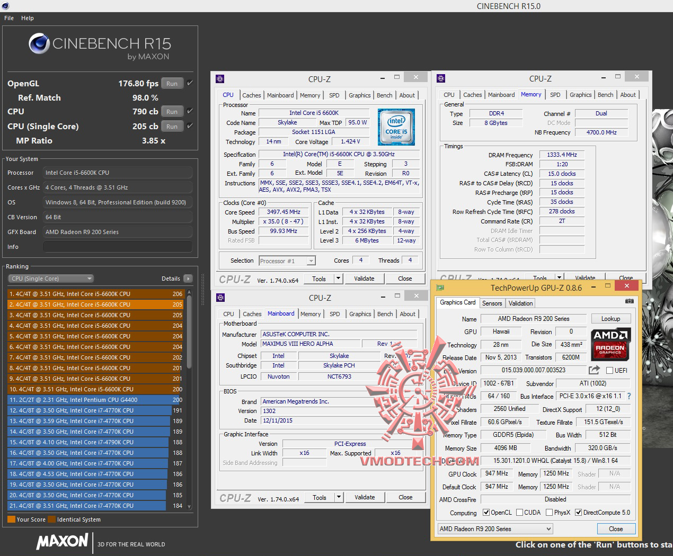The image size is (673, 556).
Task: Click the mainboard model MAXIMUS VIII HERO ALPHA
Action: [311, 344]
